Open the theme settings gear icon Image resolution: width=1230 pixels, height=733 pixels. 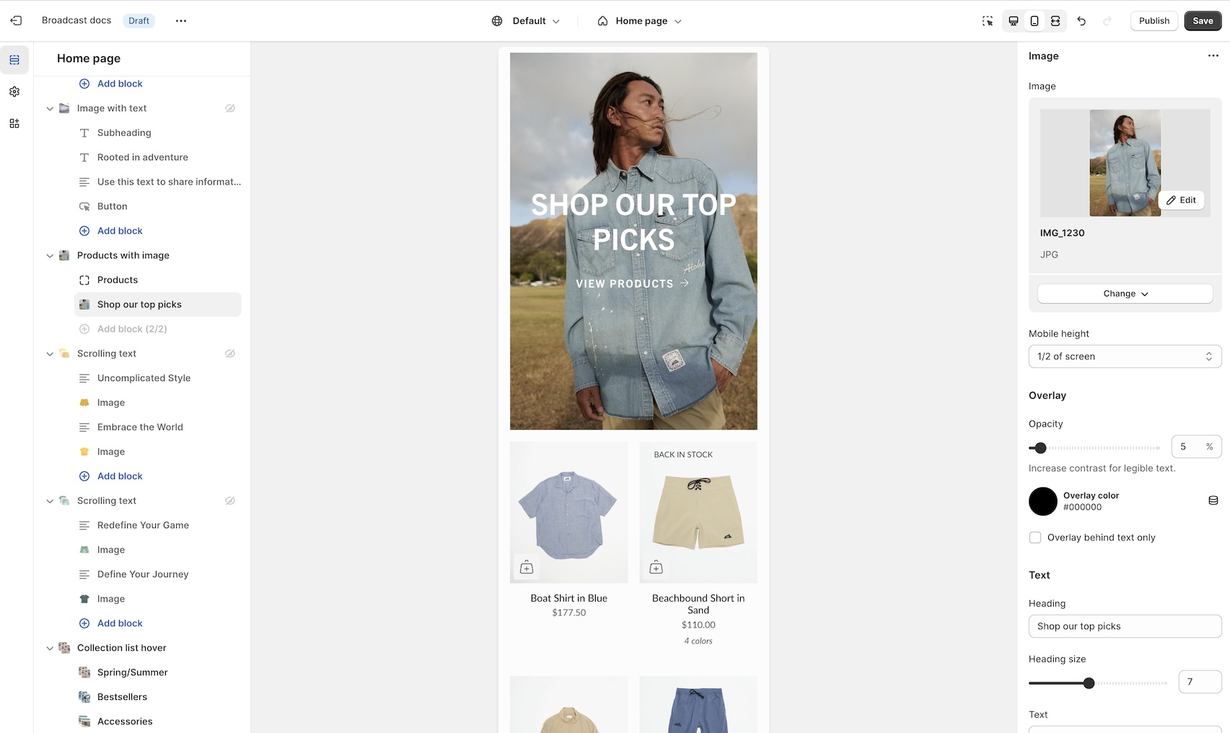click(x=14, y=92)
